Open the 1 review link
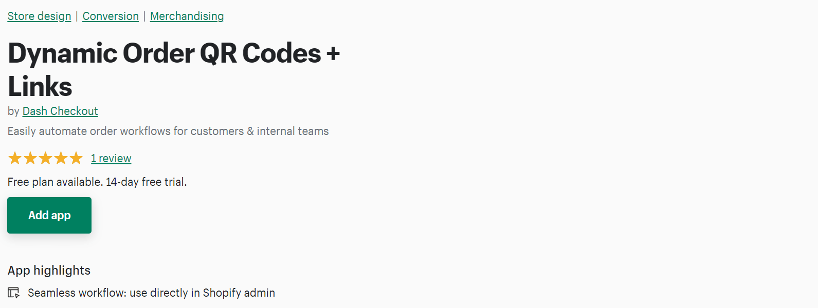Screen dimensions: 818x308 click(x=111, y=159)
